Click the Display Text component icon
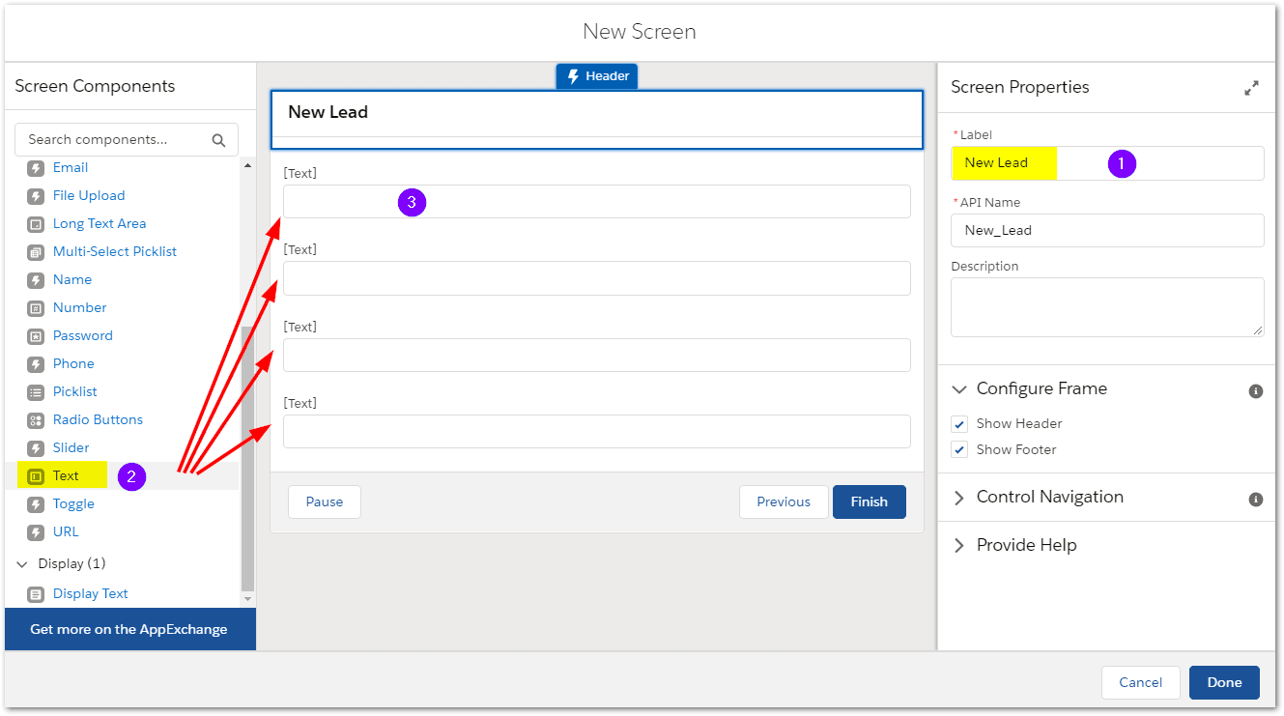The height and width of the screenshot is (716, 1284). pos(36,594)
